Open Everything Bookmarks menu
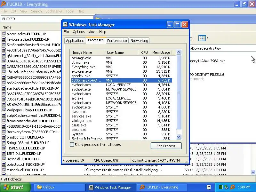The width and height of the screenshot is (256, 192). click(53, 11)
